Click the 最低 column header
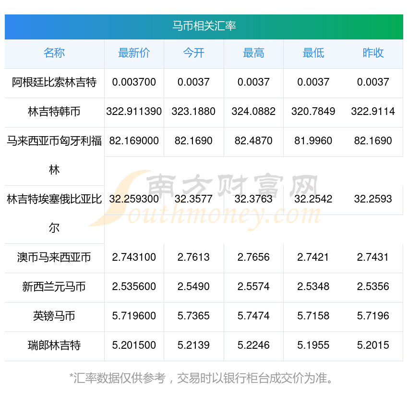408x393 pixels. click(313, 53)
